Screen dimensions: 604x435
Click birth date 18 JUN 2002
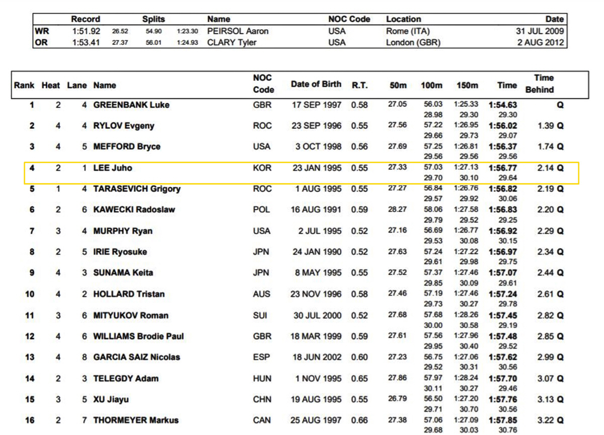[317, 357]
